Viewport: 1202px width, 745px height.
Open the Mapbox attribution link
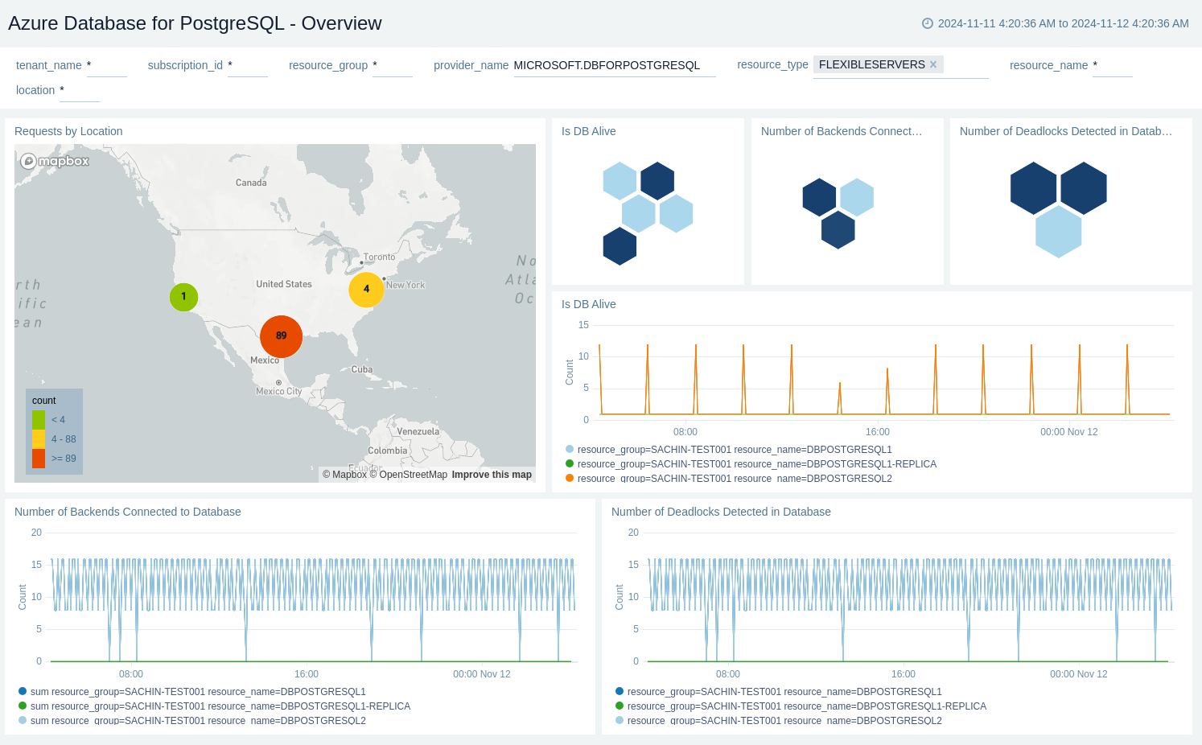tap(344, 475)
